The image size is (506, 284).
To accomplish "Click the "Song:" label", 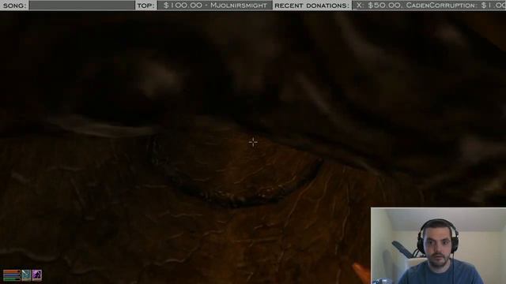I will click(14, 6).
